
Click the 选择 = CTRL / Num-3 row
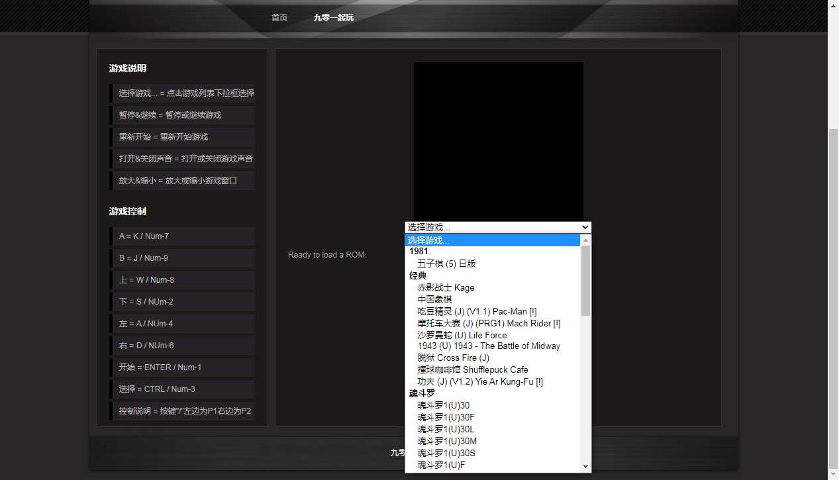coord(182,389)
